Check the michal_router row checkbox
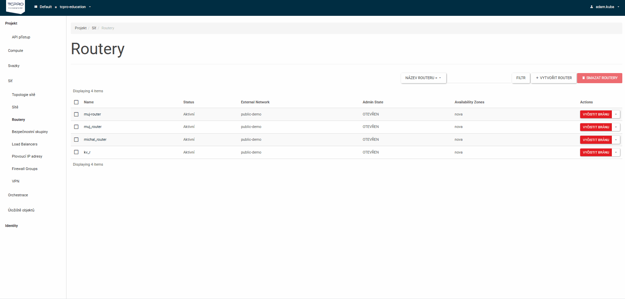 click(76, 139)
